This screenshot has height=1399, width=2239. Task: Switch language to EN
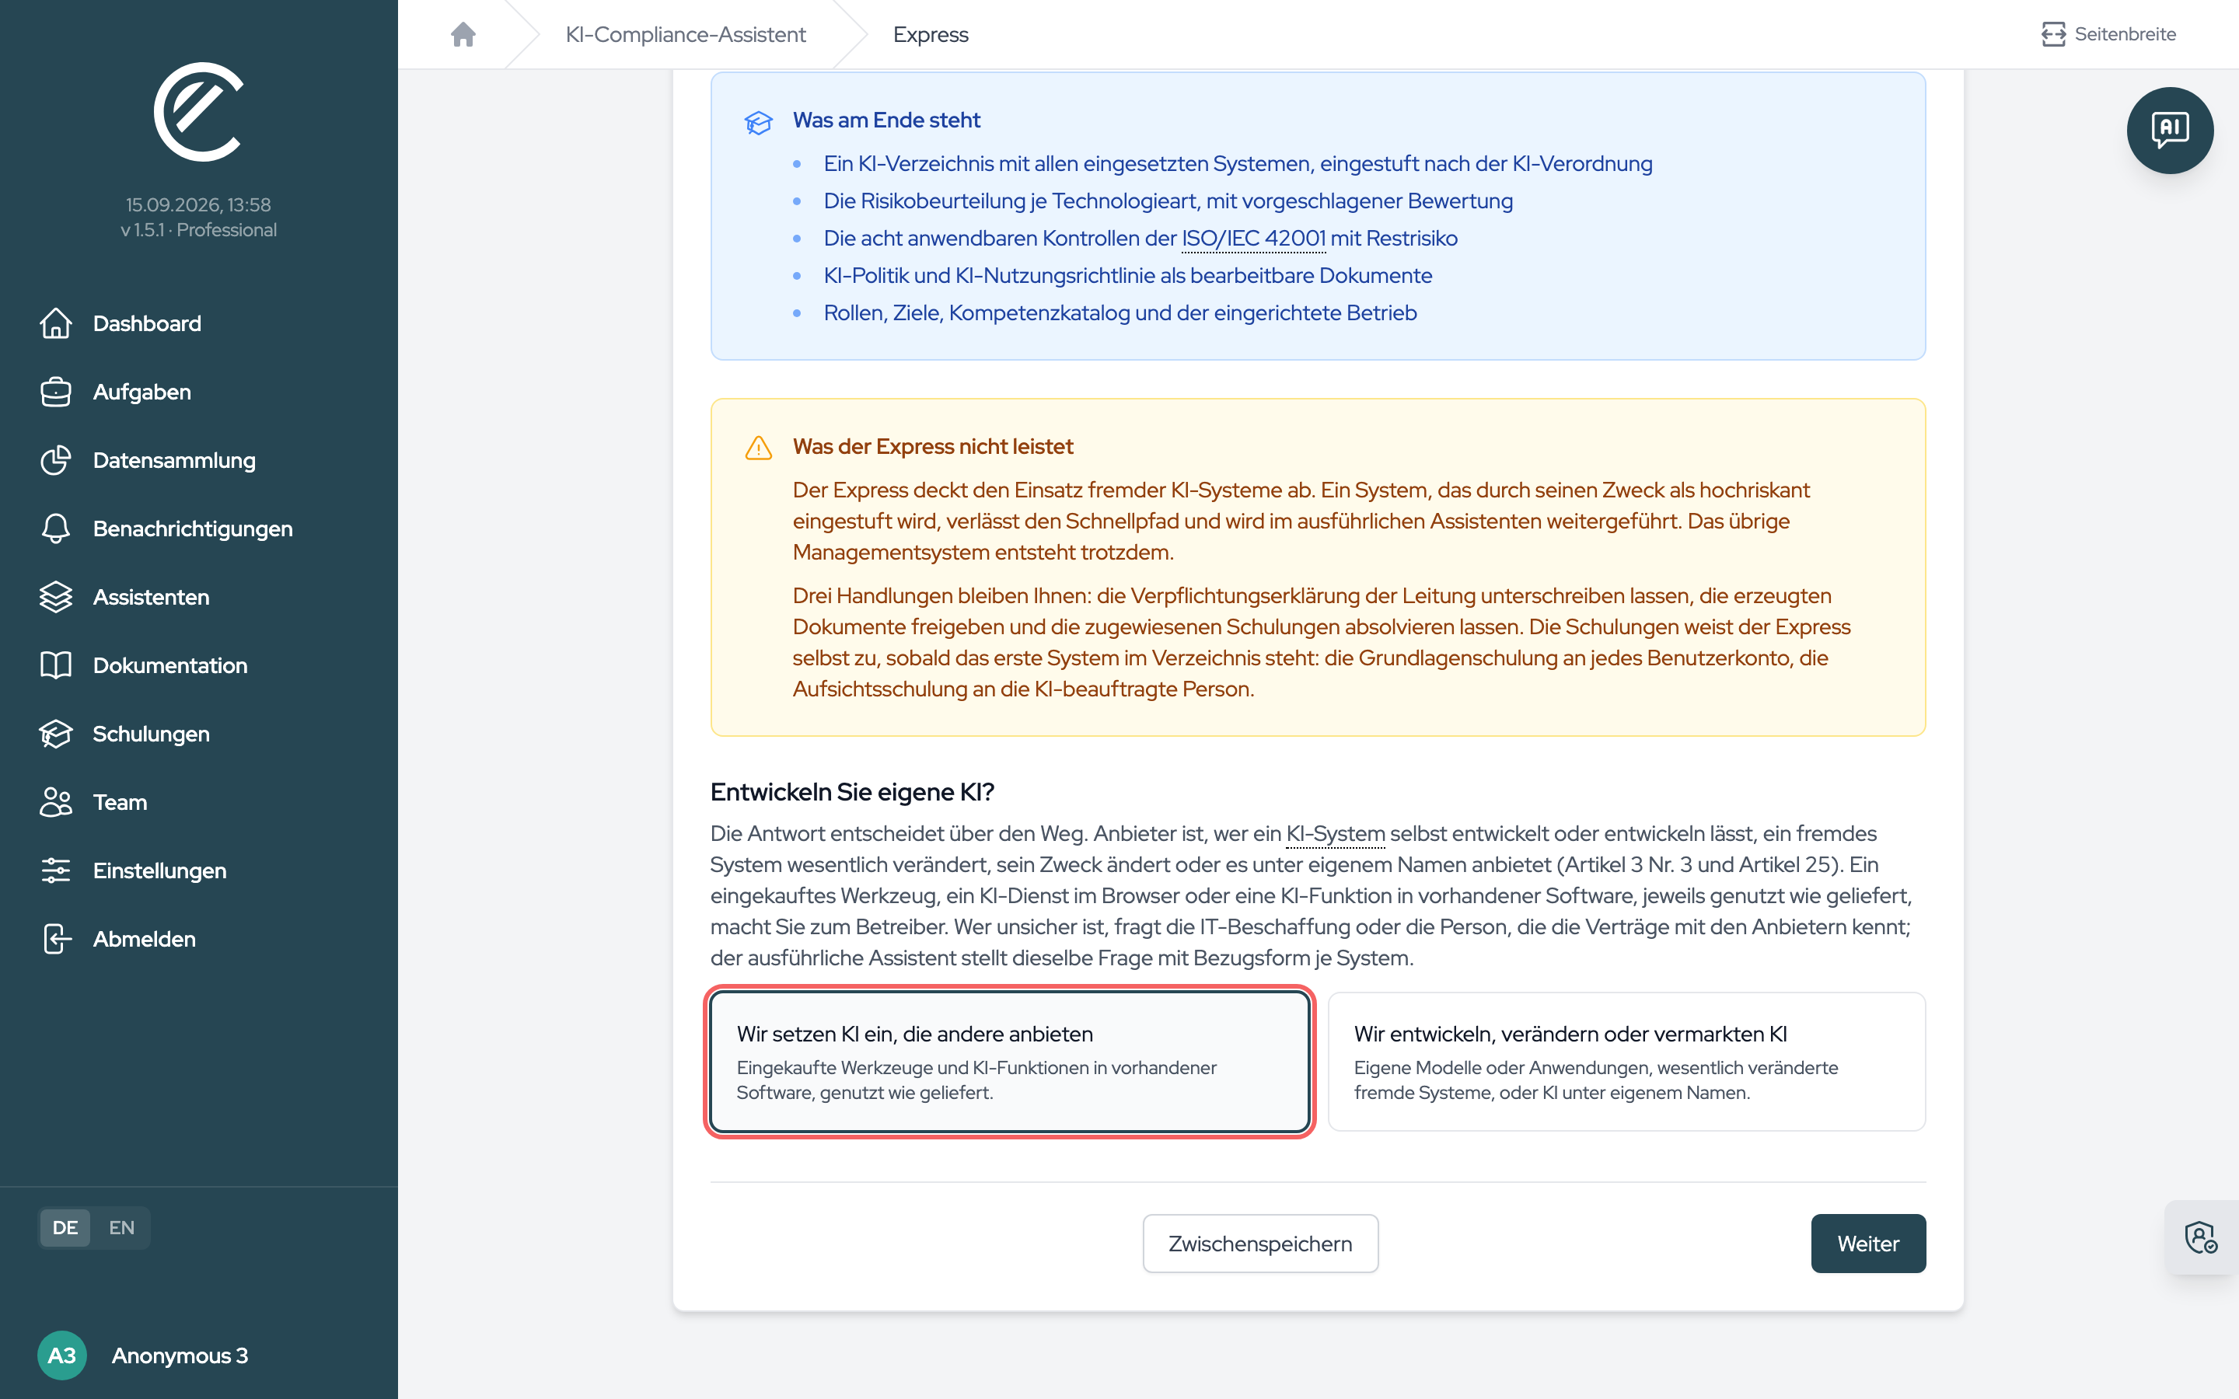pyautogui.click(x=121, y=1228)
